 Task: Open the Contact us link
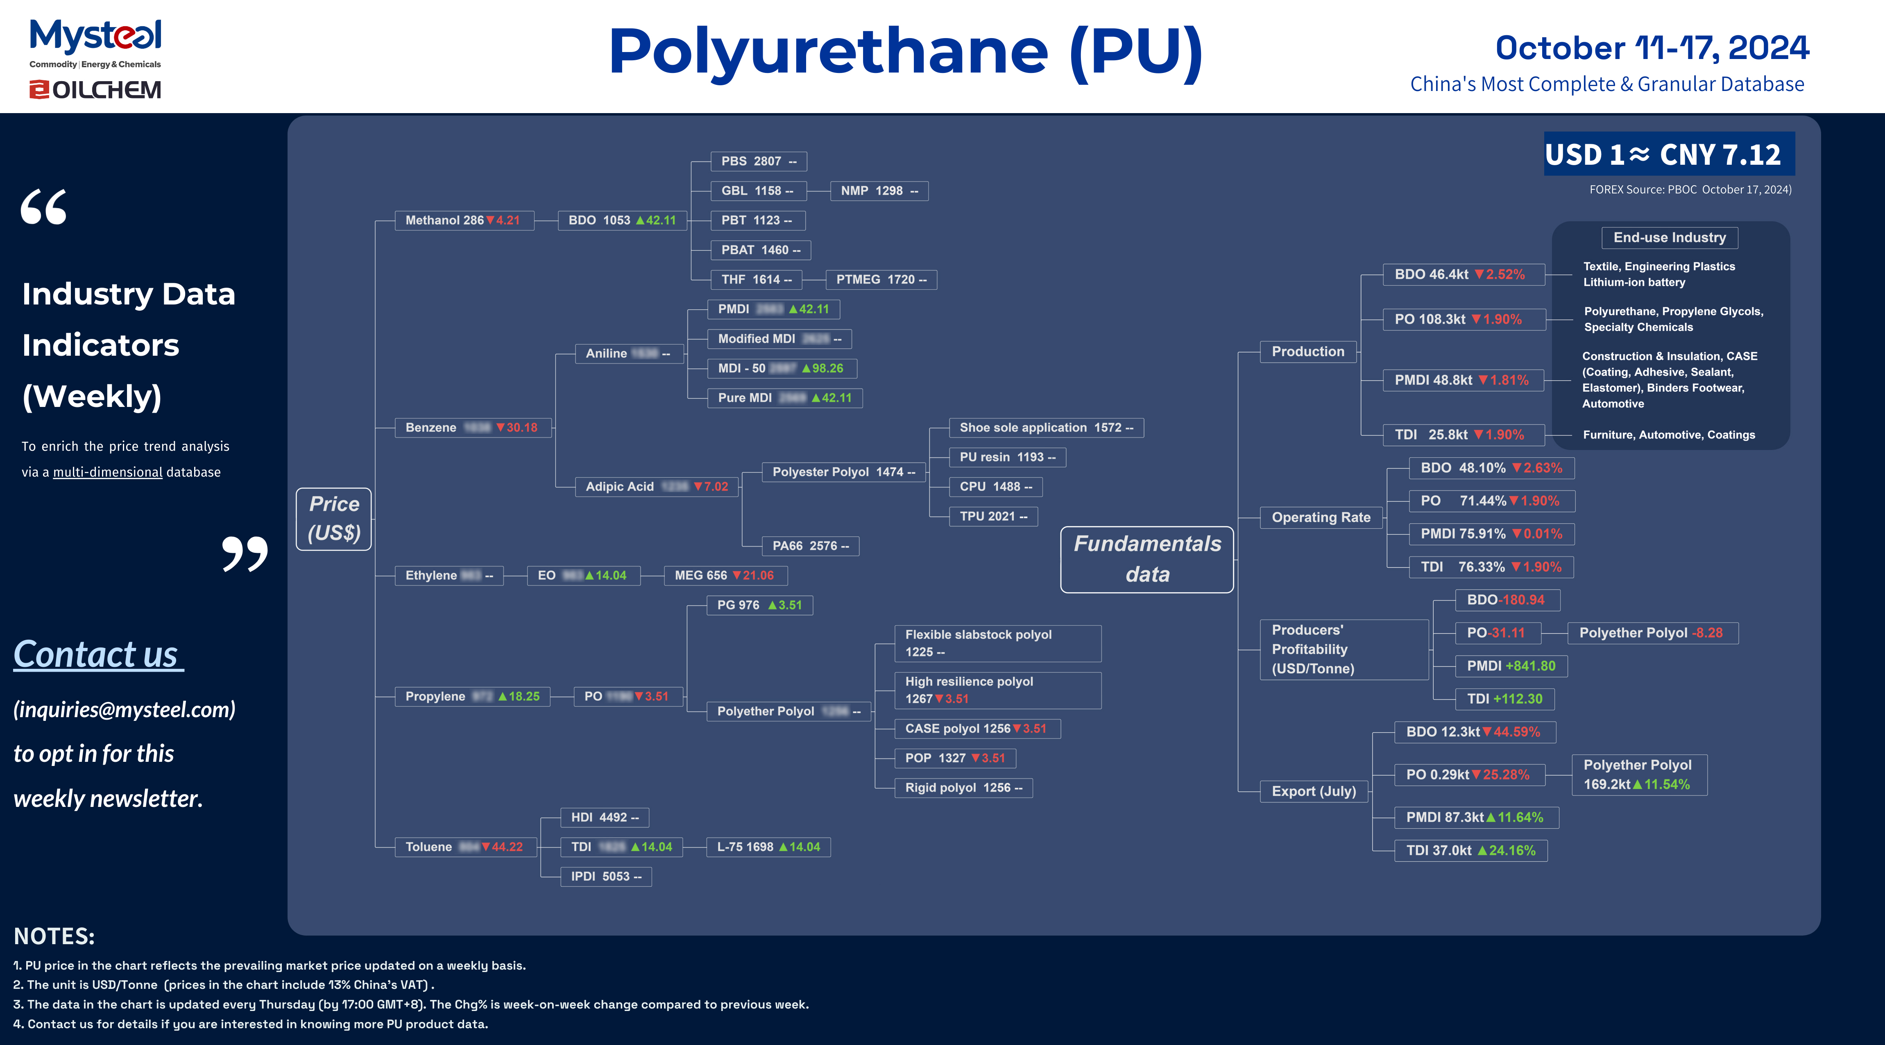[98, 654]
